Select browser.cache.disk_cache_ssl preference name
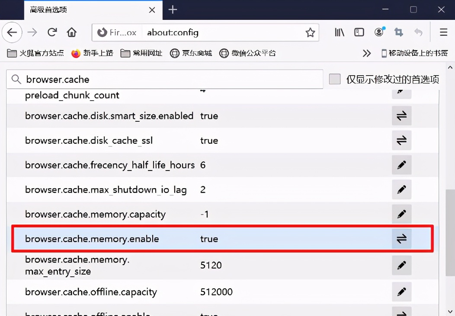Viewport: 455px width, 316px height. point(89,141)
